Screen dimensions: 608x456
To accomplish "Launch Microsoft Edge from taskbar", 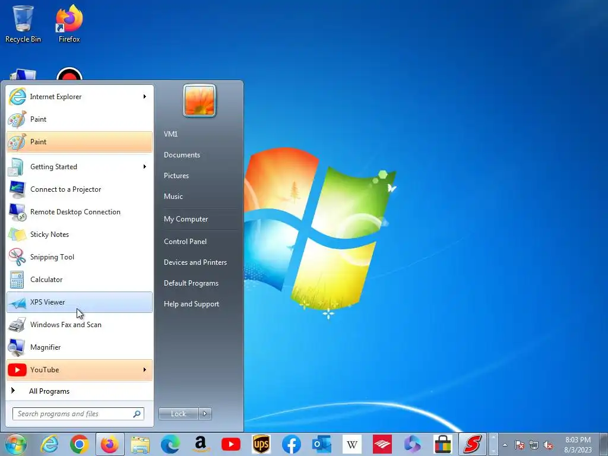I will [x=170, y=444].
